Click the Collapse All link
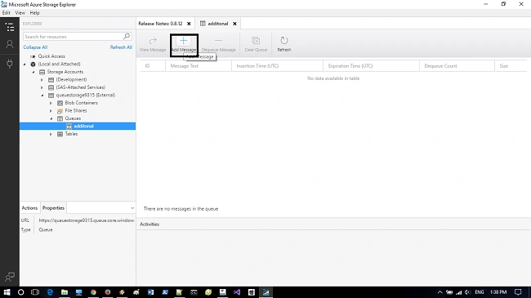The width and height of the screenshot is (531, 298). tap(35, 47)
